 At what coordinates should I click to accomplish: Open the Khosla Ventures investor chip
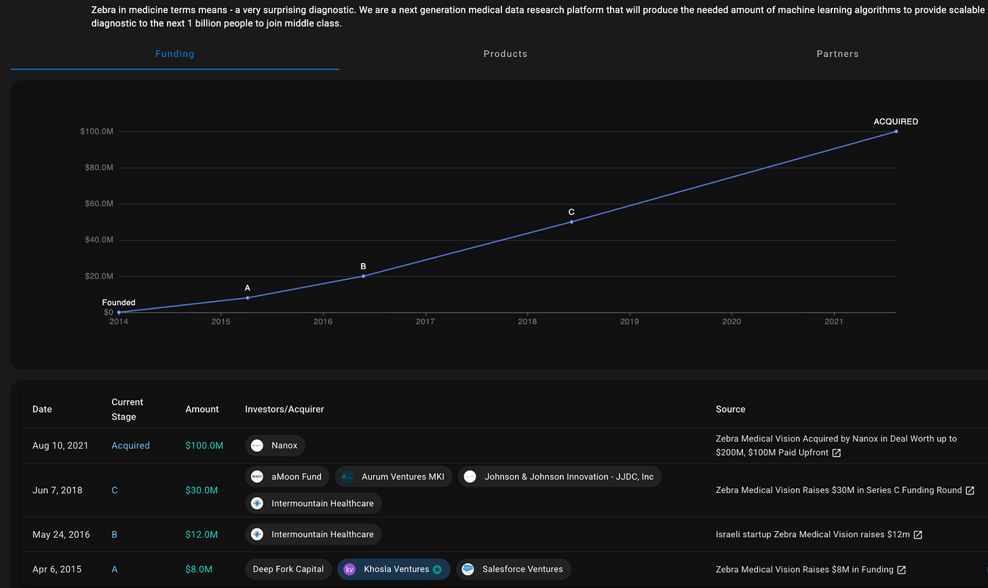point(394,569)
